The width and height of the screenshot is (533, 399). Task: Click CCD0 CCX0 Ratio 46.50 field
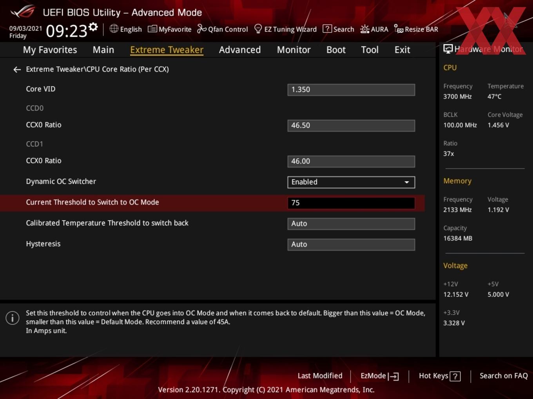tap(351, 126)
